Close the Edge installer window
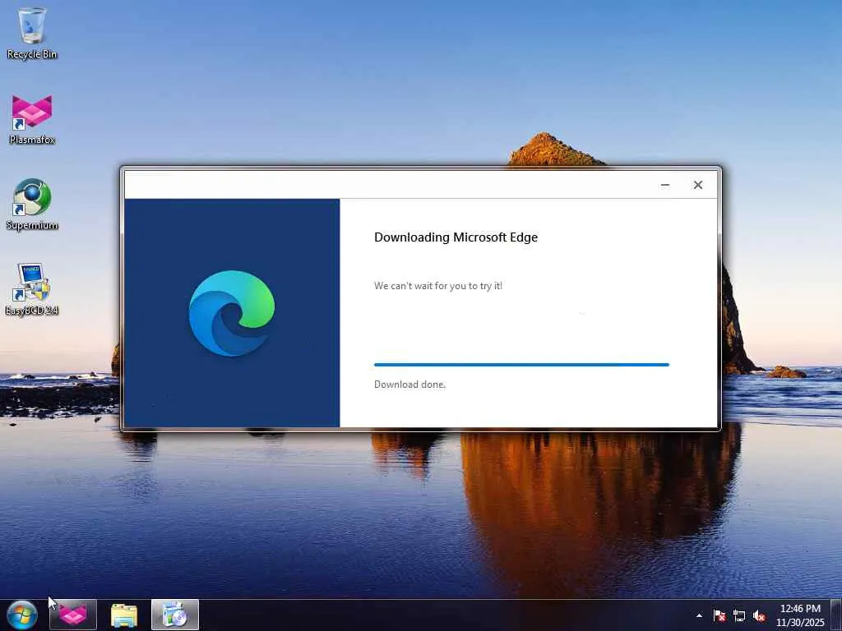Screen dimensions: 842x631 tap(698, 185)
